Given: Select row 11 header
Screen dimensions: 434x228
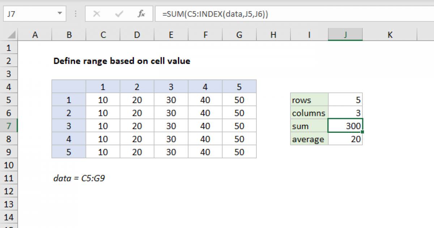Looking at the screenshot, I should click(x=9, y=178).
